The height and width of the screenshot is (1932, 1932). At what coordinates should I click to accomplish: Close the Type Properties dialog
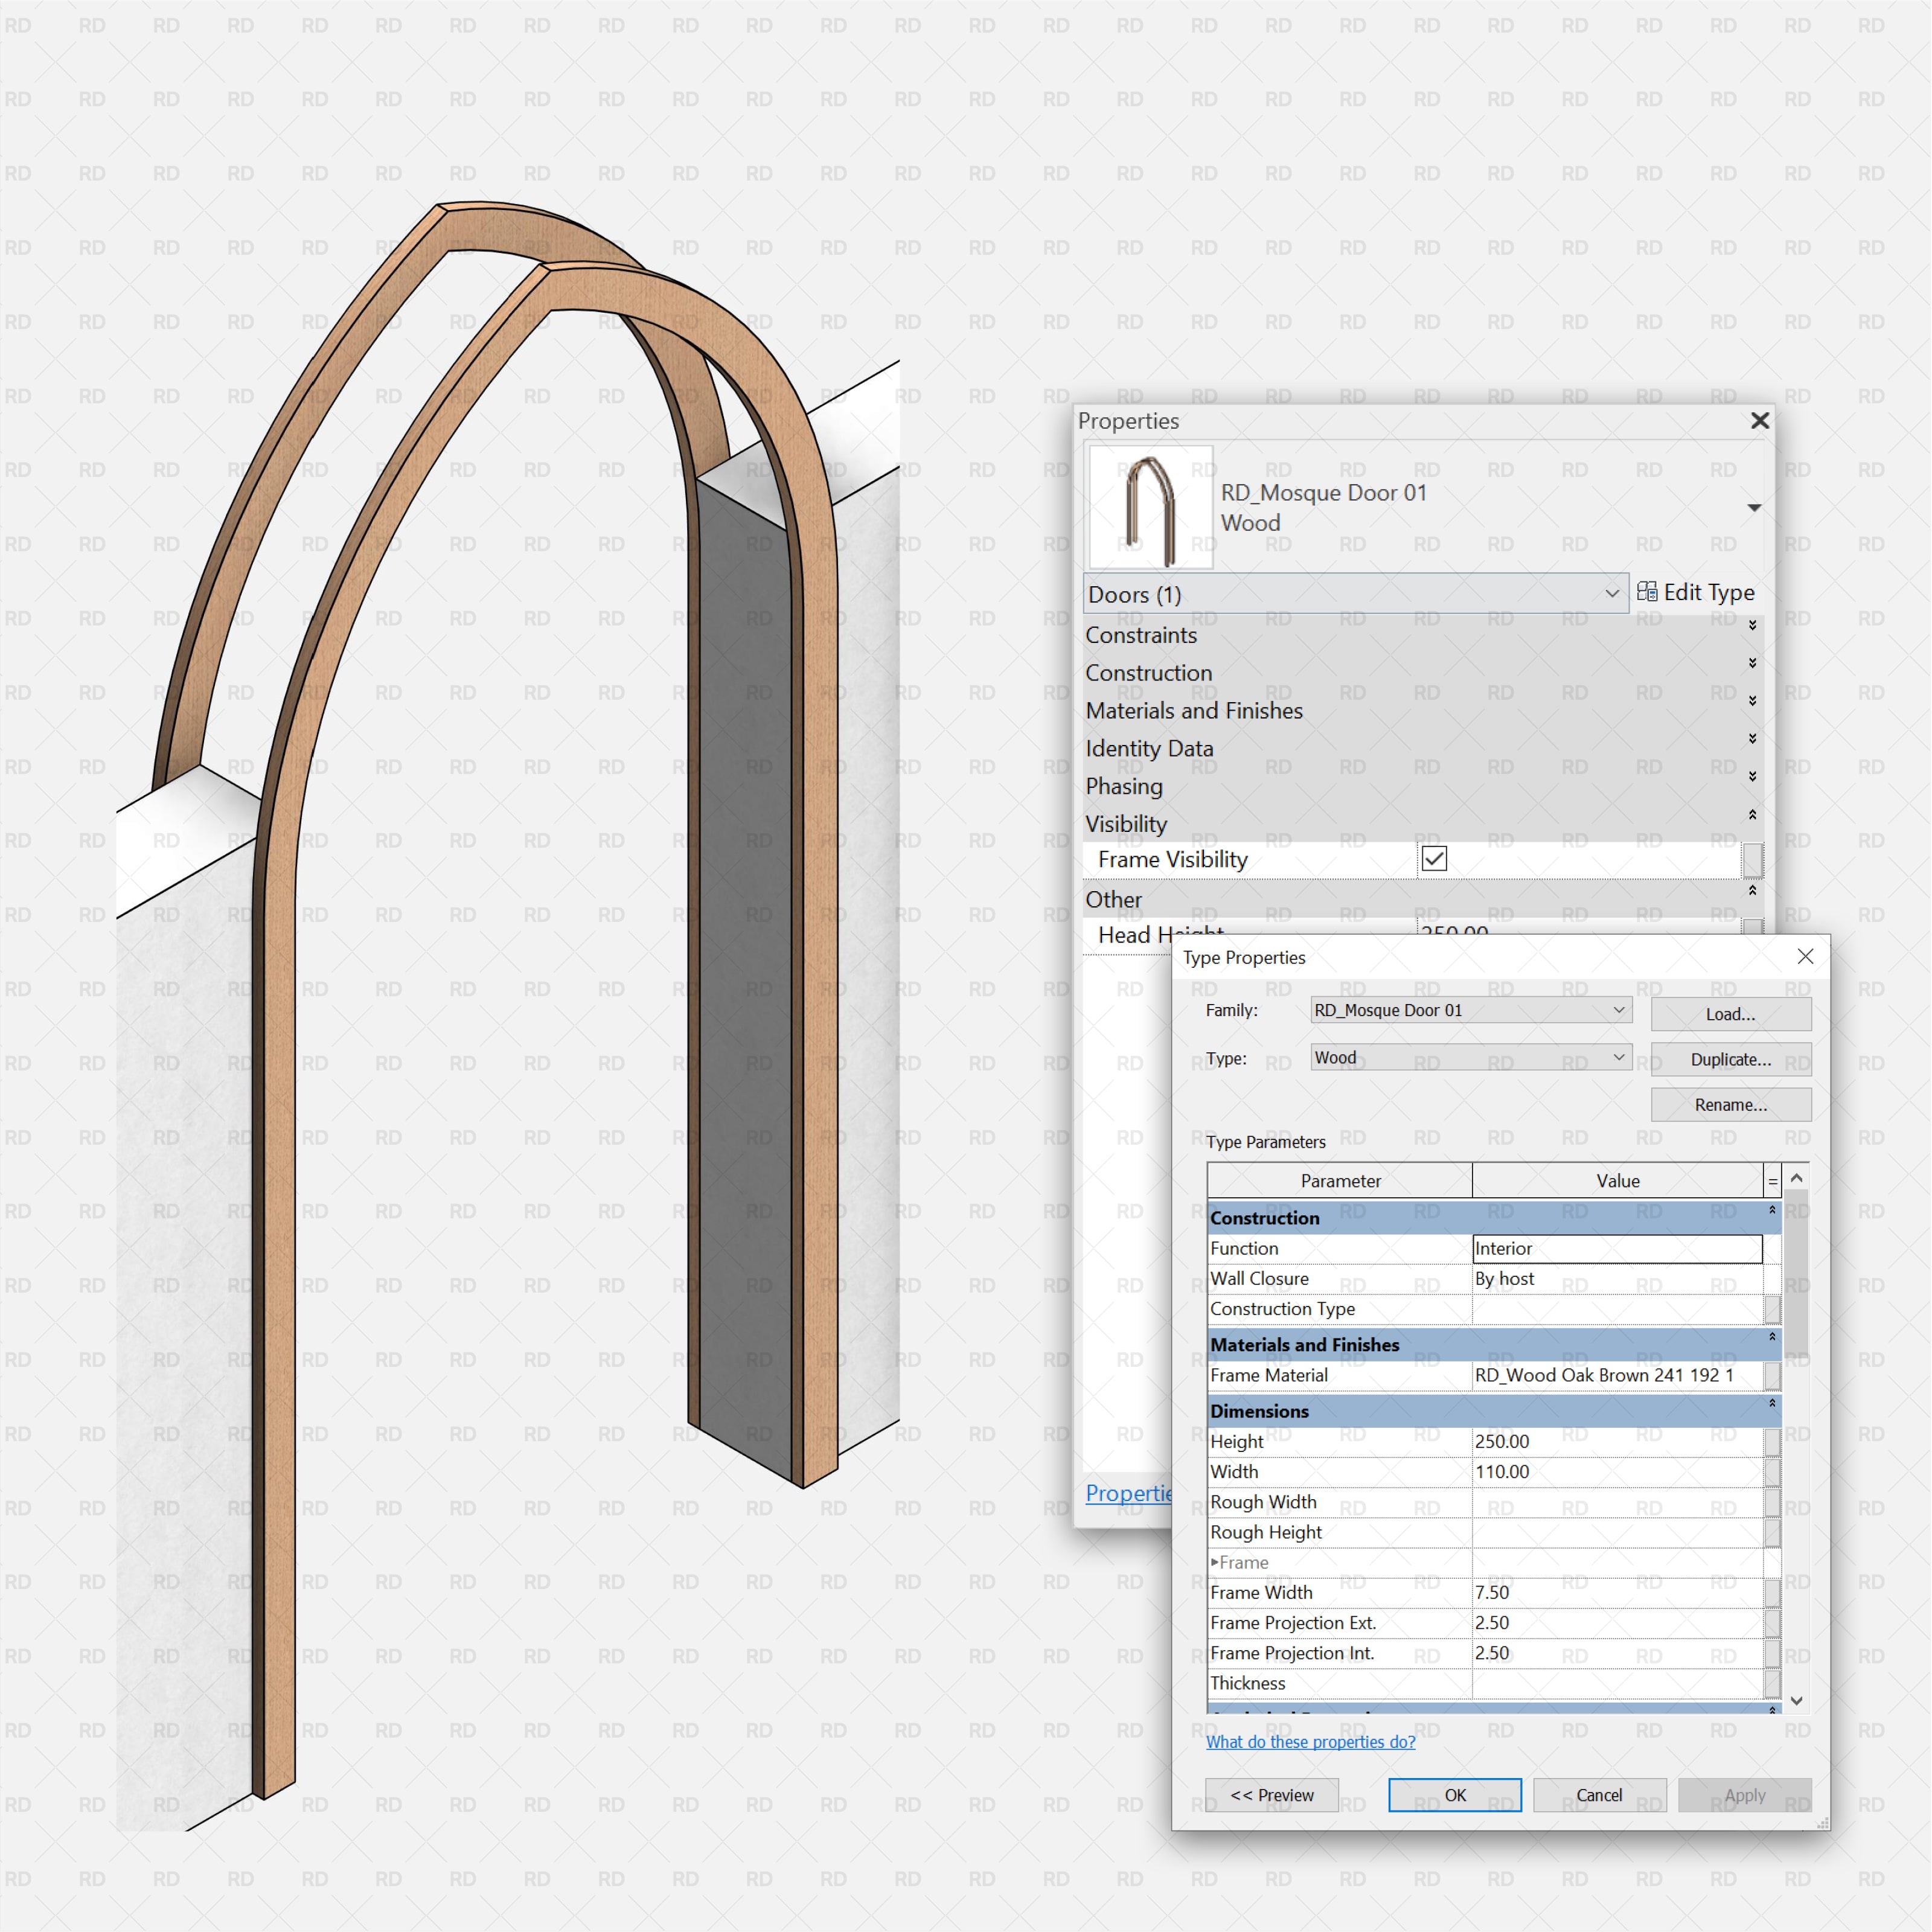1804,956
